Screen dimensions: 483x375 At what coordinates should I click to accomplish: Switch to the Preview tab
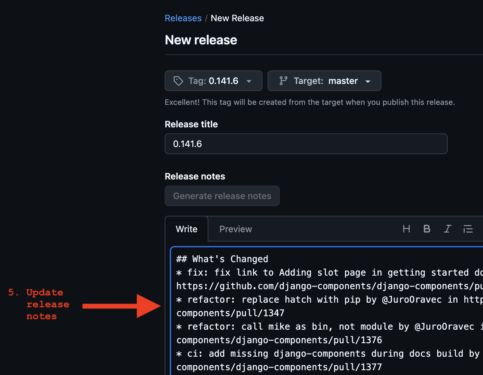(x=235, y=229)
